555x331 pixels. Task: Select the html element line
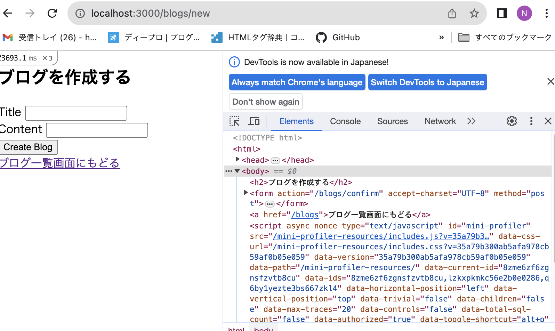247,149
